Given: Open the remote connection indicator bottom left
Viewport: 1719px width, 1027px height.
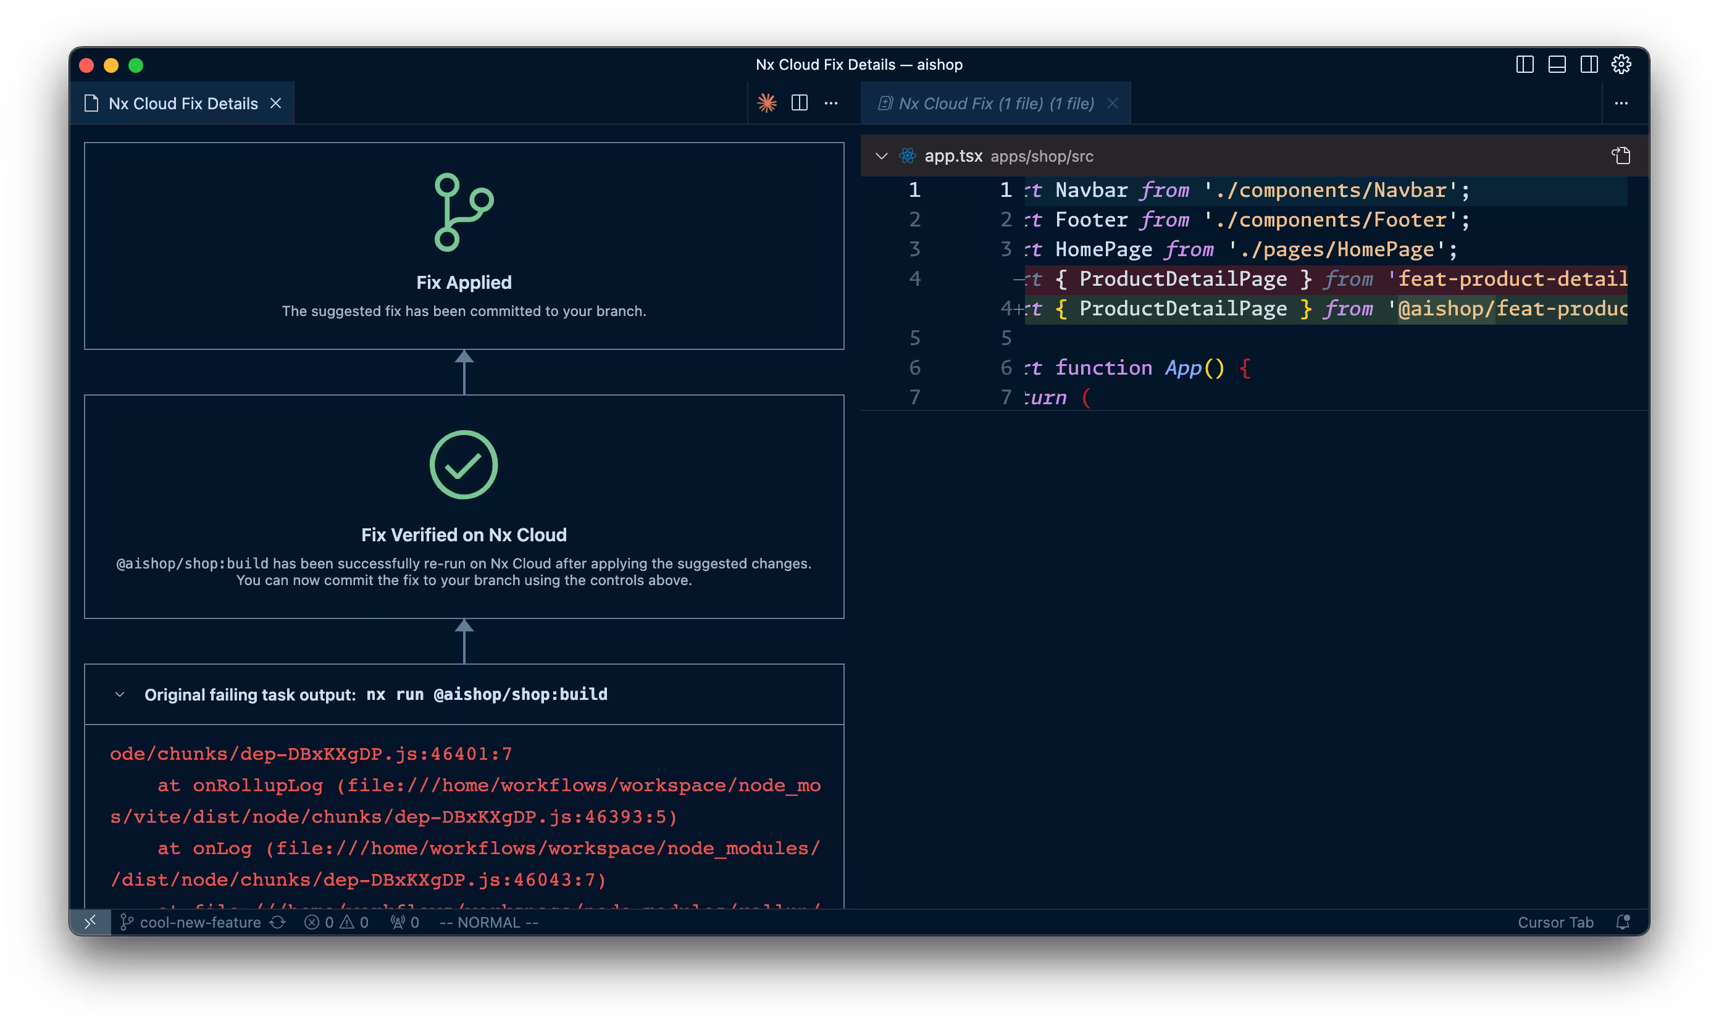Looking at the screenshot, I should tap(91, 922).
